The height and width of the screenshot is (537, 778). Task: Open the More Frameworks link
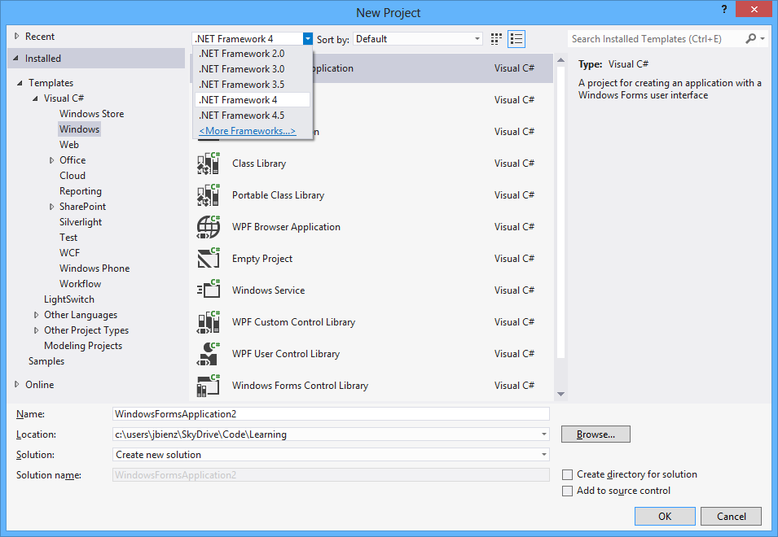[247, 131]
